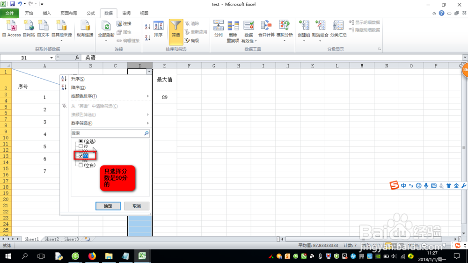Open 现有连接 existing connections
The width and height of the screenshot is (468, 263).
pos(85,29)
